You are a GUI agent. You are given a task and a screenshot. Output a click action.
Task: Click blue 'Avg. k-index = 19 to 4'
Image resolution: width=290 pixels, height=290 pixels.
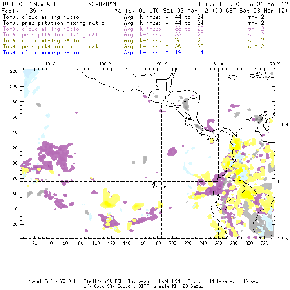point(164,53)
